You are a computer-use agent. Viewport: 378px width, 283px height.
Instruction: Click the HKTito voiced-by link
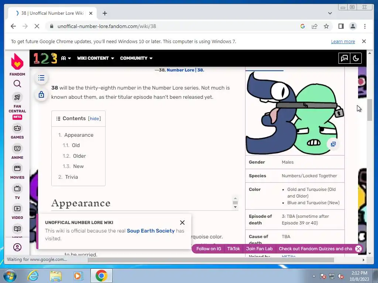[289, 256]
